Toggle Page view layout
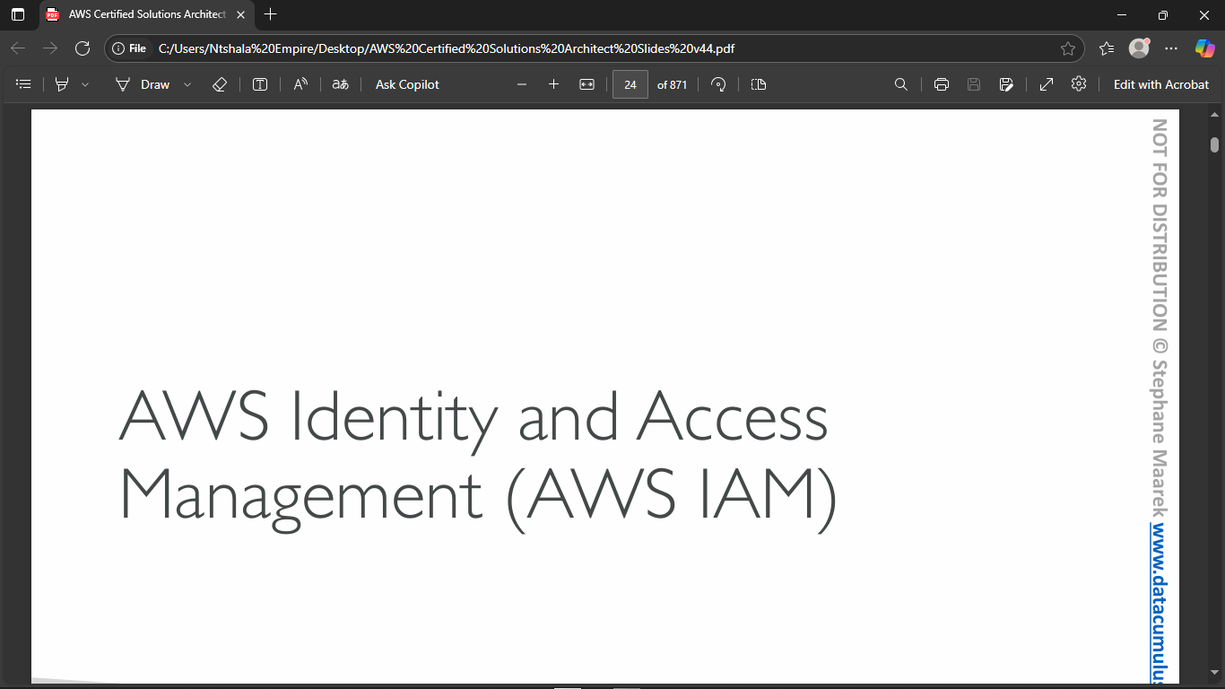The width and height of the screenshot is (1225, 689). point(759,84)
